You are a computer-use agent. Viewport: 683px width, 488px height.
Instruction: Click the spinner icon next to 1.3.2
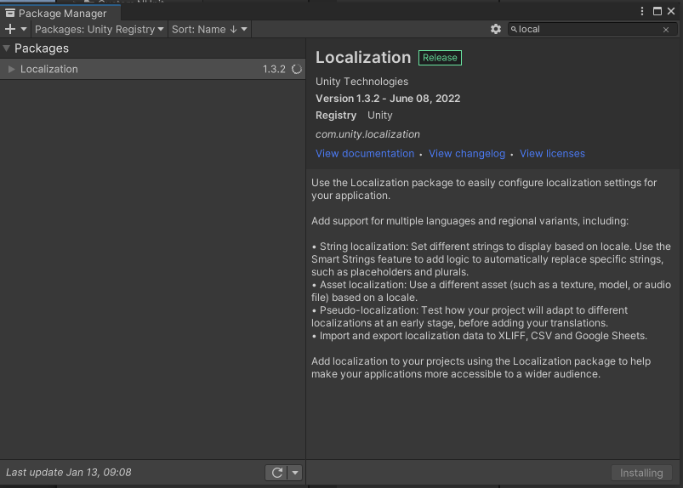point(297,69)
